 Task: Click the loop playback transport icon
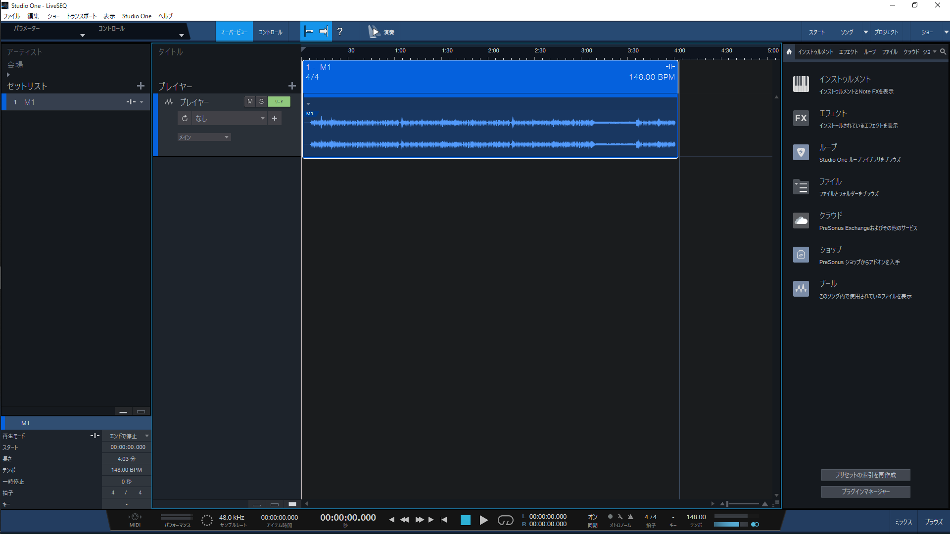505,520
